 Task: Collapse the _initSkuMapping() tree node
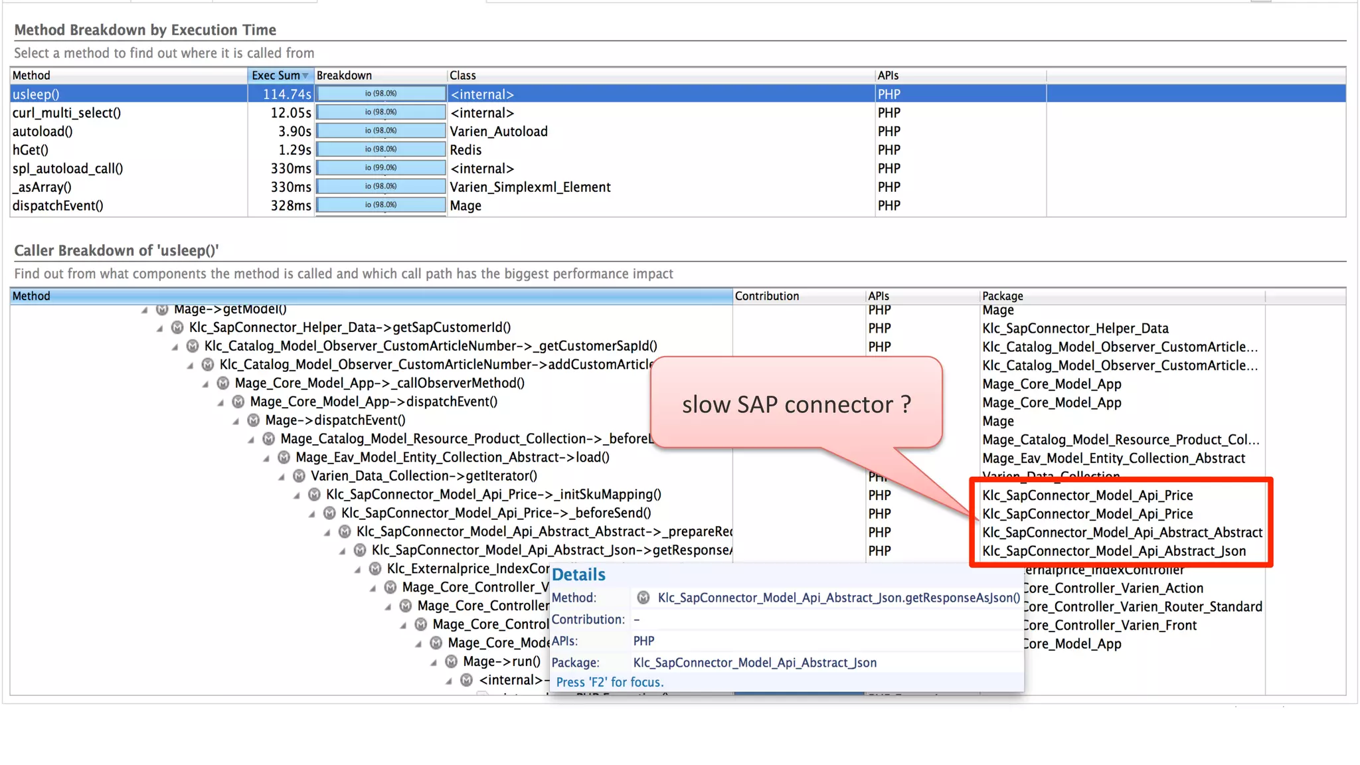point(297,495)
